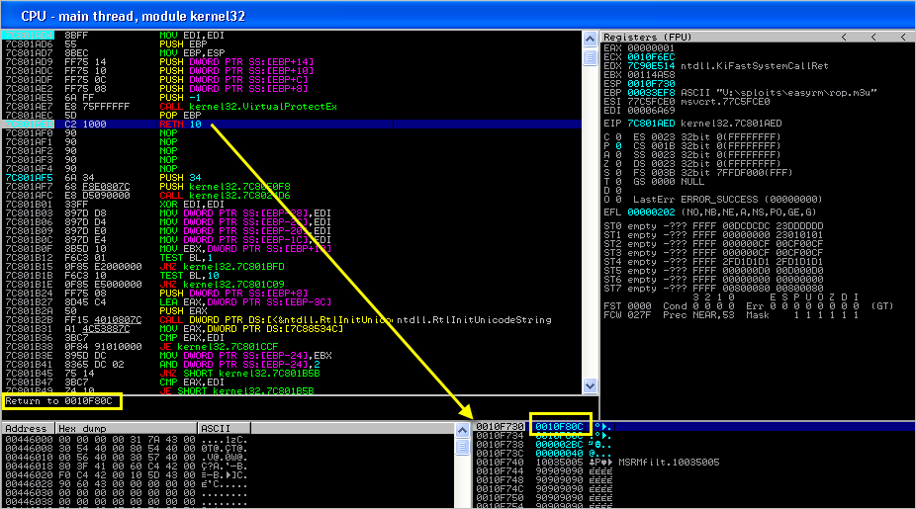This screenshot has height=509, width=916.
Task: Click the disassembly pane scroll-down arrow
Action: 591,386
